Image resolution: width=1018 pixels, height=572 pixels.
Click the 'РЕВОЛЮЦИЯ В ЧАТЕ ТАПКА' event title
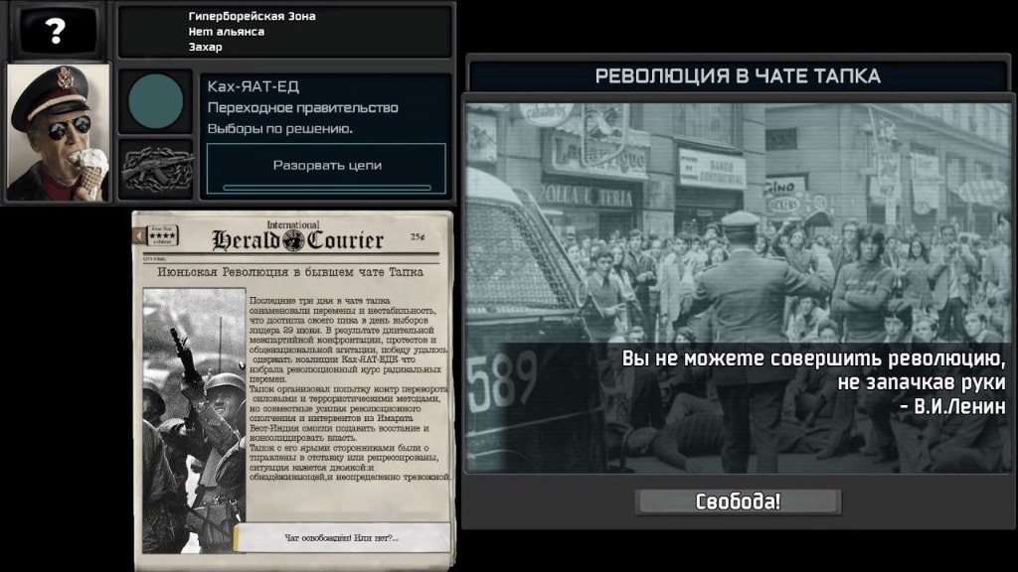pos(738,75)
